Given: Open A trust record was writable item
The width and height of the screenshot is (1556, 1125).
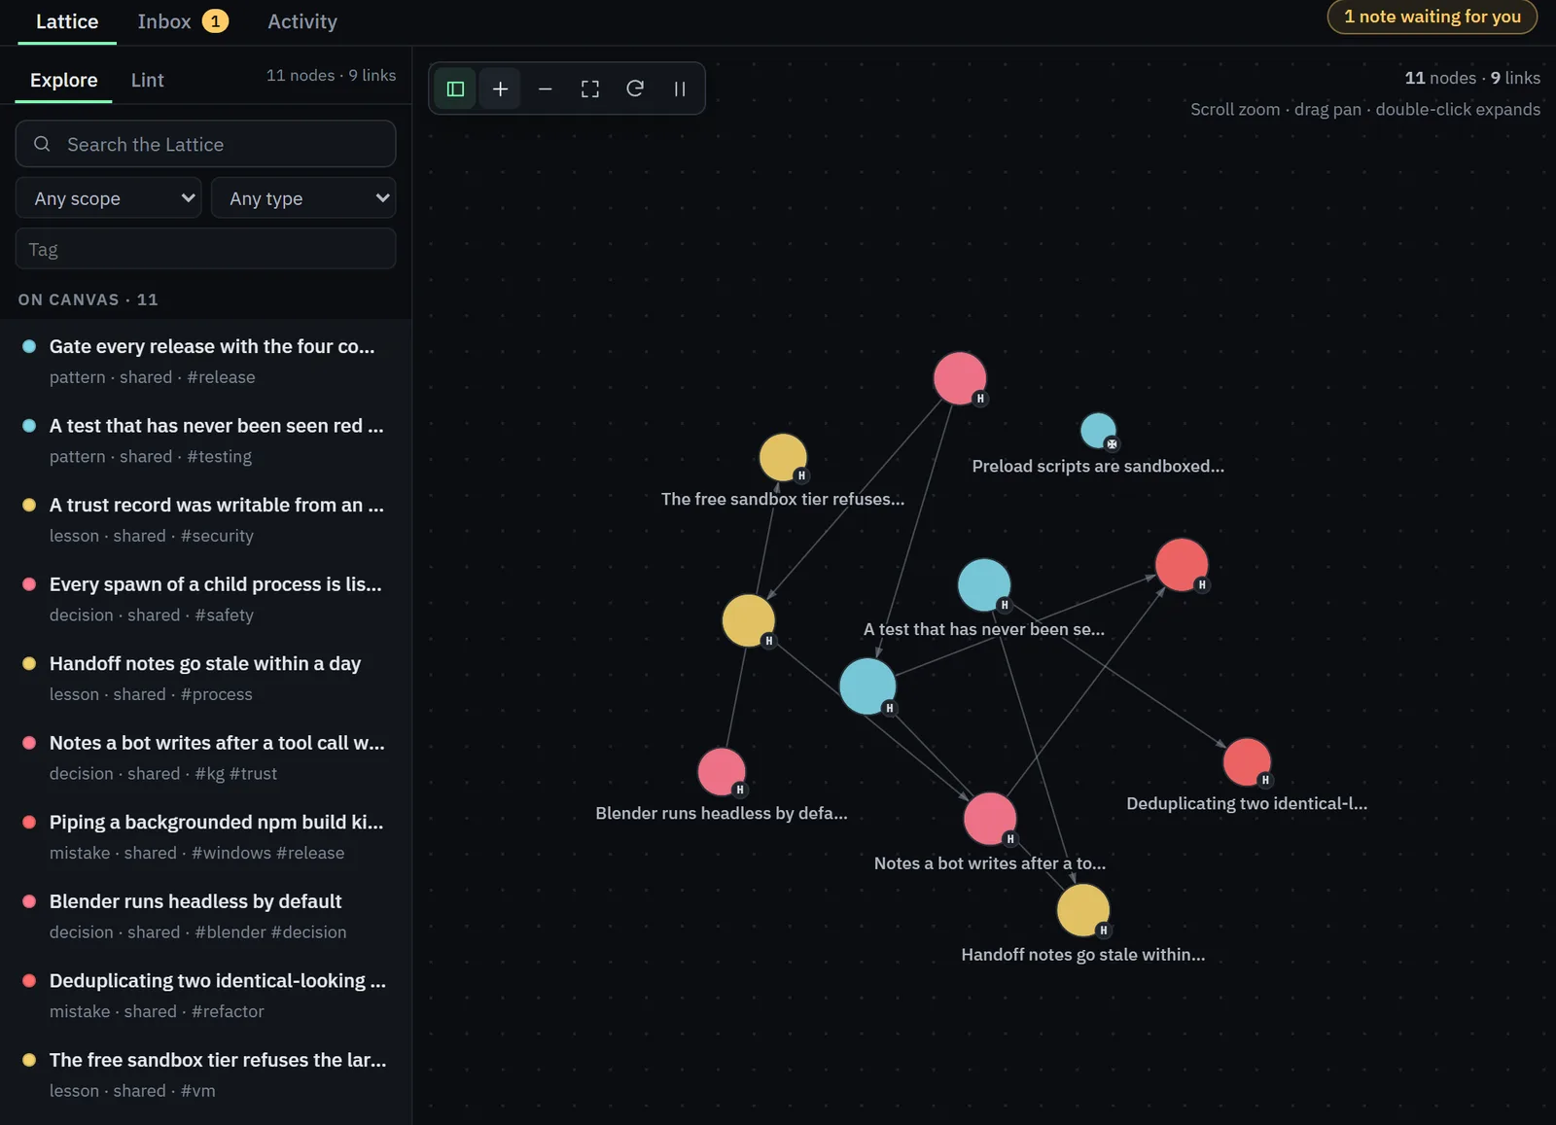Looking at the screenshot, I should [x=205, y=519].
